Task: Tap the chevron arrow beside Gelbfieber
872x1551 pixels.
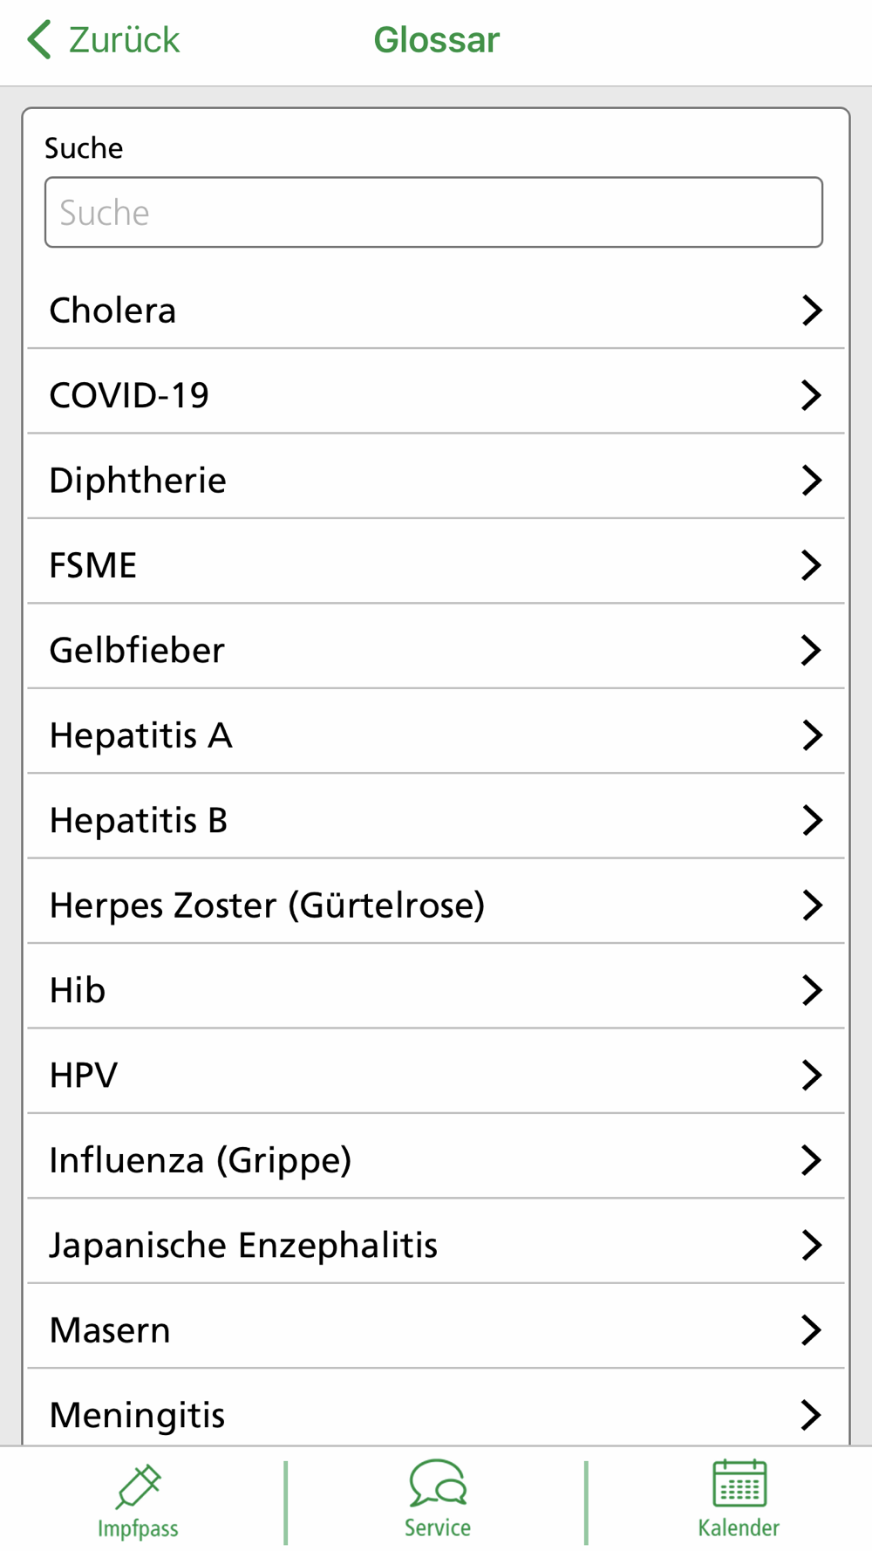Action: point(811,650)
